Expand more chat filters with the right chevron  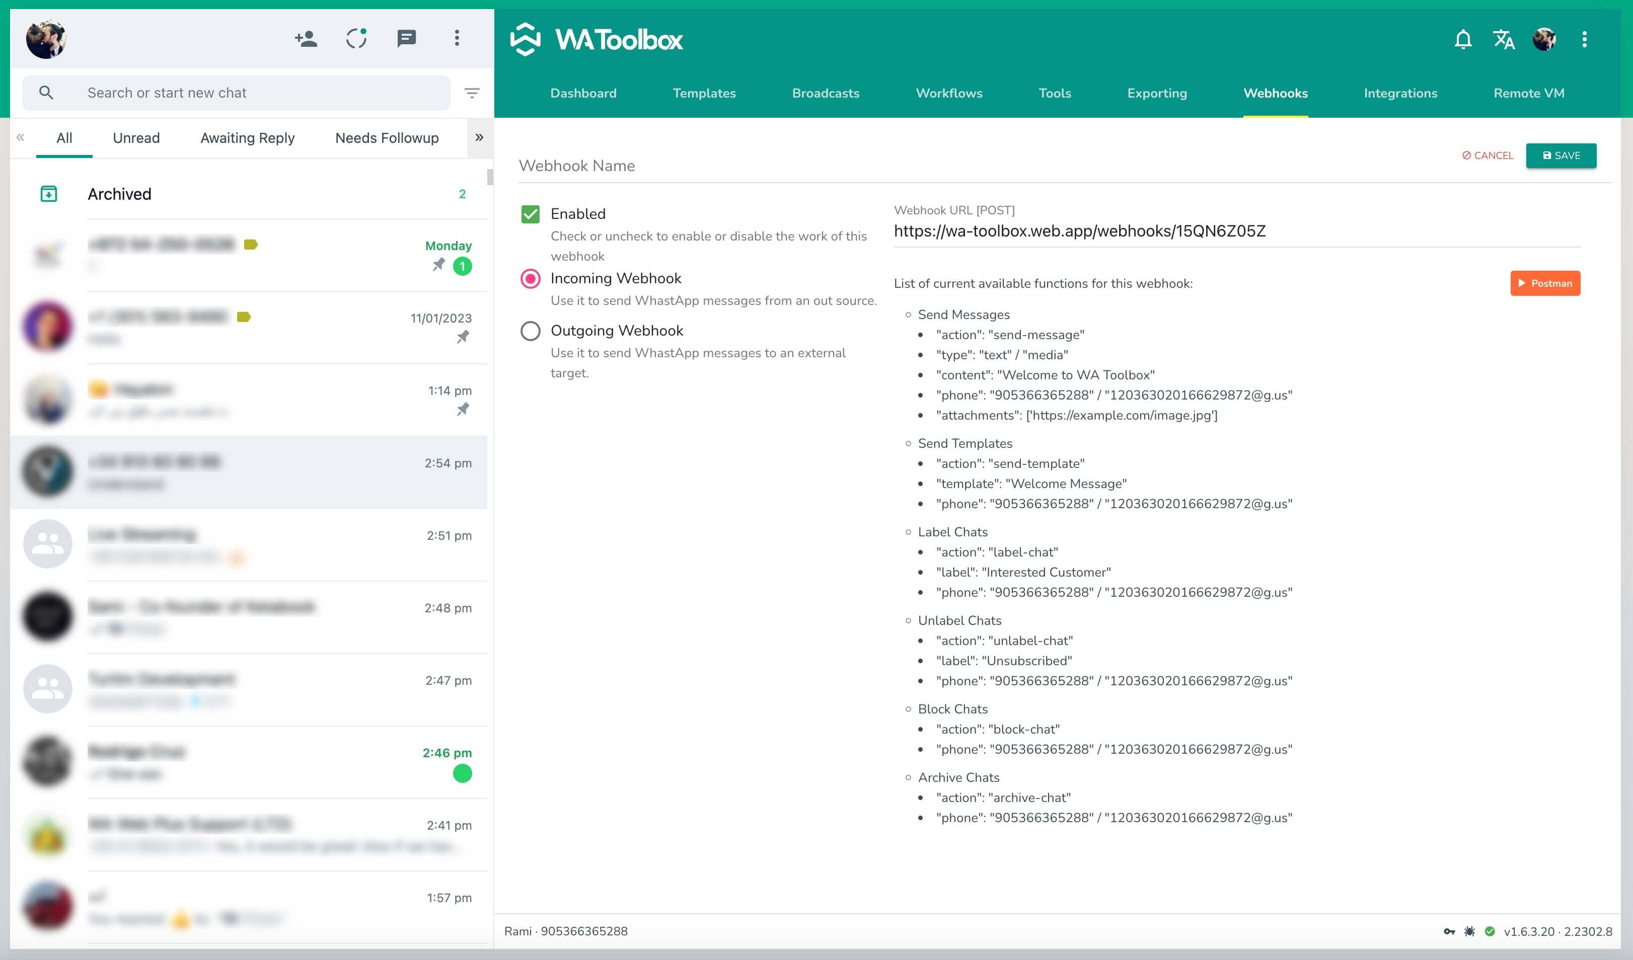480,137
